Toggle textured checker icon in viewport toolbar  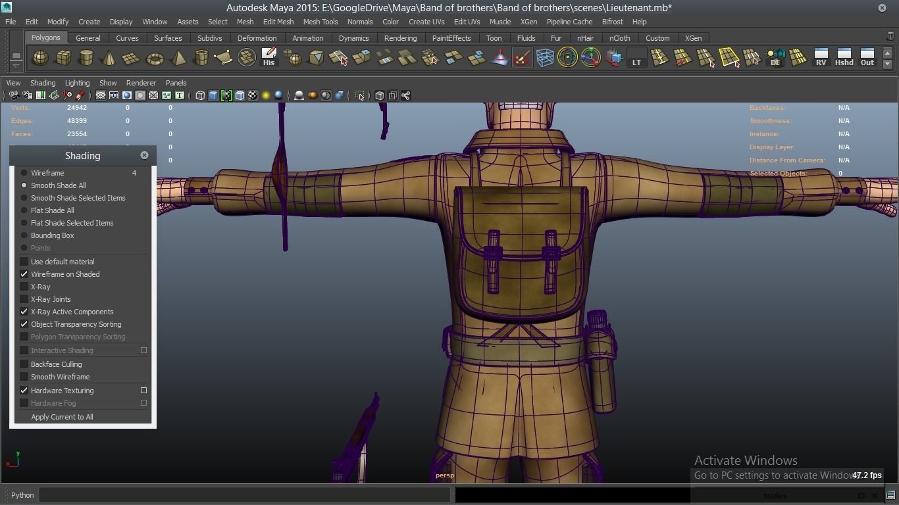pyautogui.click(x=253, y=95)
